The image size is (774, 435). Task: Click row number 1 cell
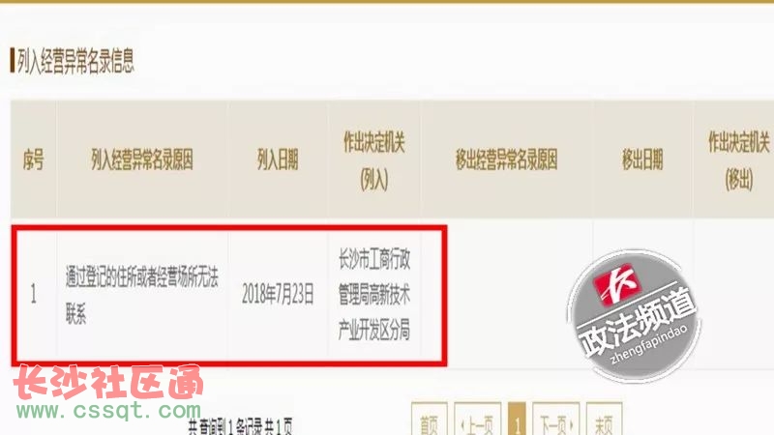tap(33, 294)
